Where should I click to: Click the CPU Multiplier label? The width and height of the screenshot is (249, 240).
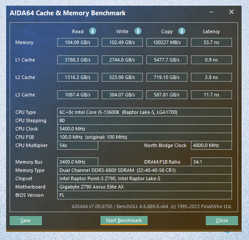31,145
